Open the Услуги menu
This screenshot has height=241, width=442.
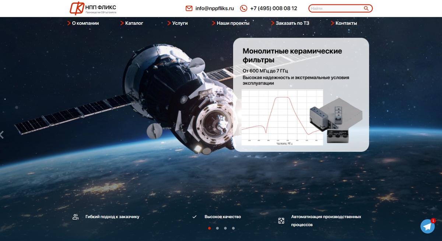pos(180,23)
